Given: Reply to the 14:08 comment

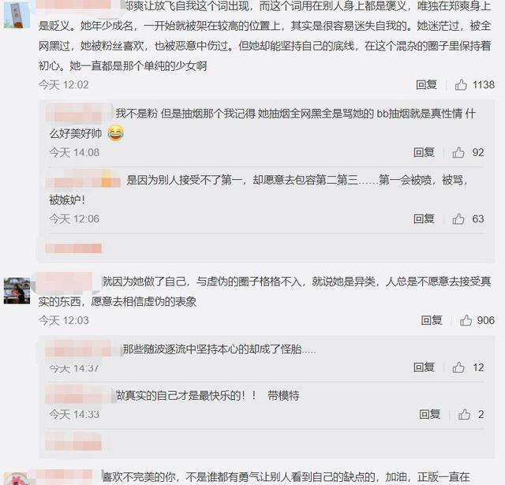Looking at the screenshot, I should [424, 152].
